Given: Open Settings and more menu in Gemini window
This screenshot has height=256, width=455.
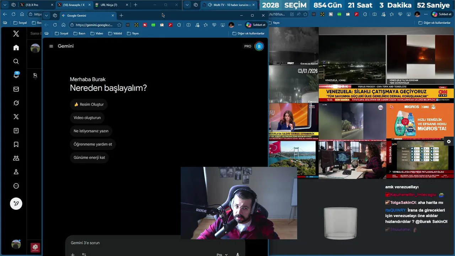Looking at the screenshot, I should point(240,25).
